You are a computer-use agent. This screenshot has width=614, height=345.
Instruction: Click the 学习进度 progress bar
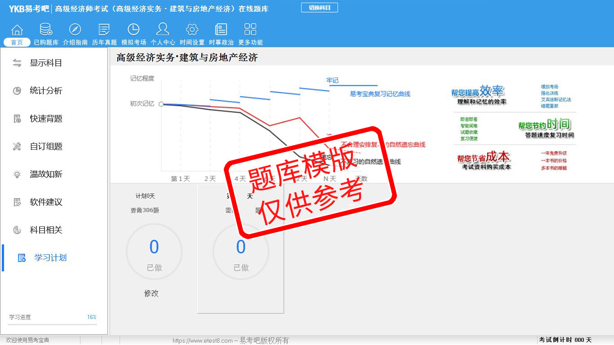(52, 324)
